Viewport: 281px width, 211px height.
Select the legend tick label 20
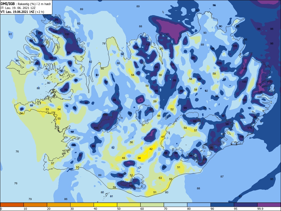(x=49, y=209)
